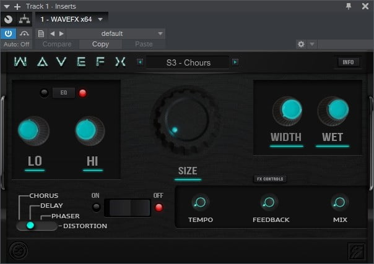This screenshot has height=264, width=374.
Task: Open the routing icon next to the knob
Action: (24, 19)
